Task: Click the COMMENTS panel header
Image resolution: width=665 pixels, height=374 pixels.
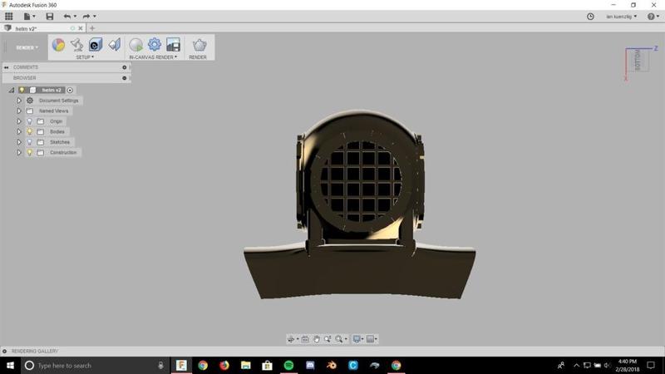Action: pyautogui.click(x=66, y=67)
